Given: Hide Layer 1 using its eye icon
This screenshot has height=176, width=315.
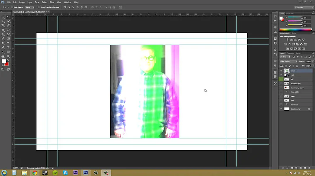Looking at the screenshot, I should [281, 71].
